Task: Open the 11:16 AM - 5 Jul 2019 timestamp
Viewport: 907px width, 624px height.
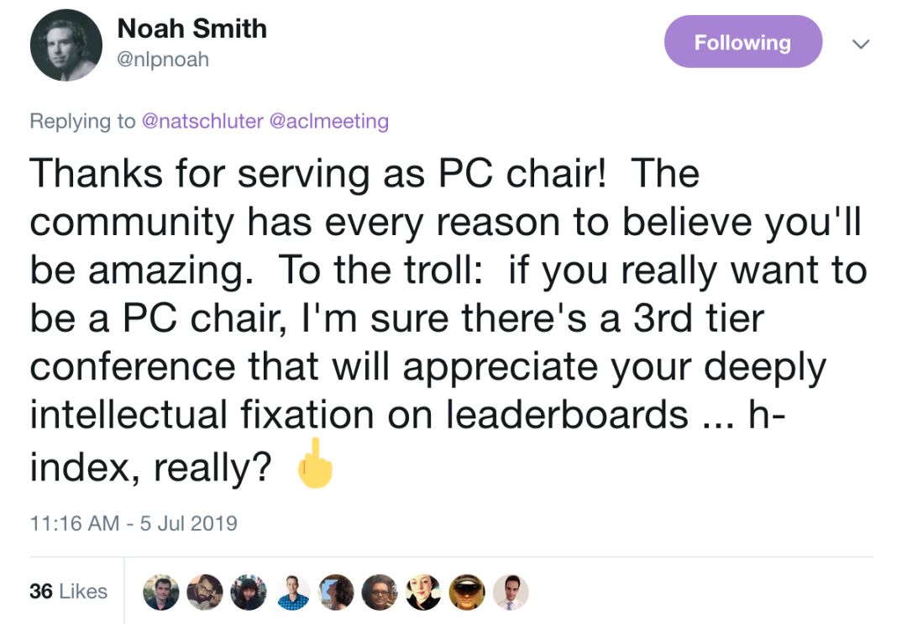Action: point(134,523)
